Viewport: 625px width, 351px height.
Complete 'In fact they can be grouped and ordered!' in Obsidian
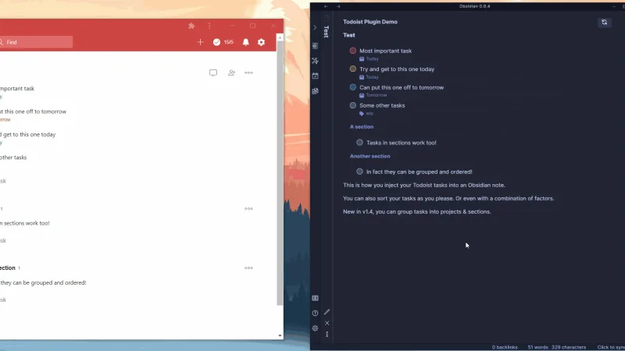[359, 172]
